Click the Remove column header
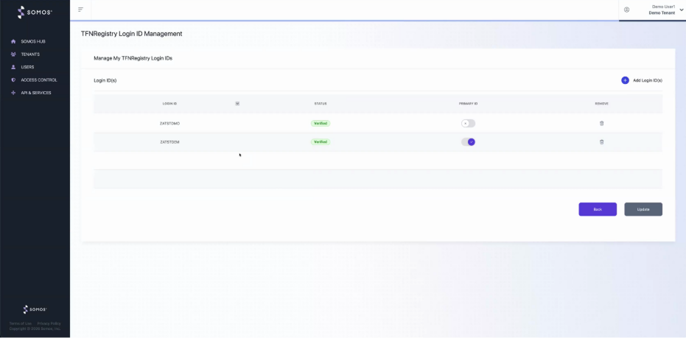Viewport: 686px width, 338px height. (601, 104)
